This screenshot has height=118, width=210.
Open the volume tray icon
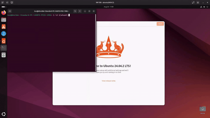[204, 7]
